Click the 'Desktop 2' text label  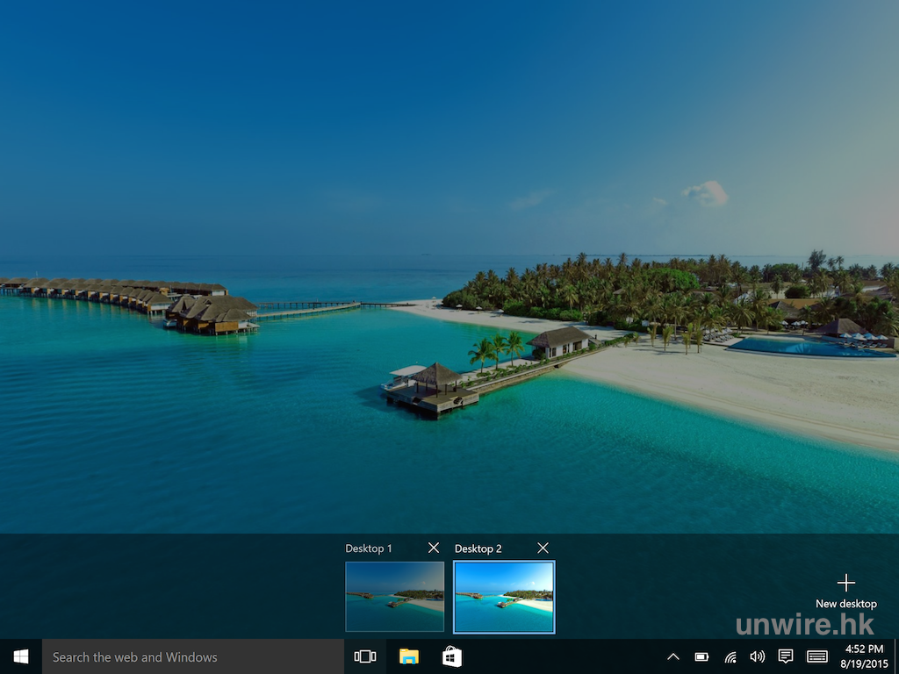tap(478, 549)
